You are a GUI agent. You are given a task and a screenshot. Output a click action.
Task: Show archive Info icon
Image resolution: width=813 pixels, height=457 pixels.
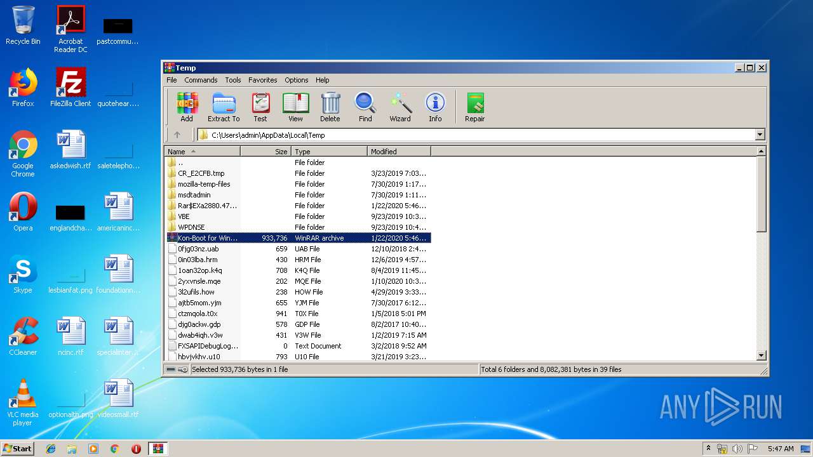pos(435,107)
